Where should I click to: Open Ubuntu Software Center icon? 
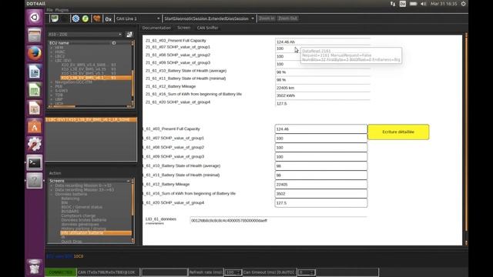(x=34, y=126)
